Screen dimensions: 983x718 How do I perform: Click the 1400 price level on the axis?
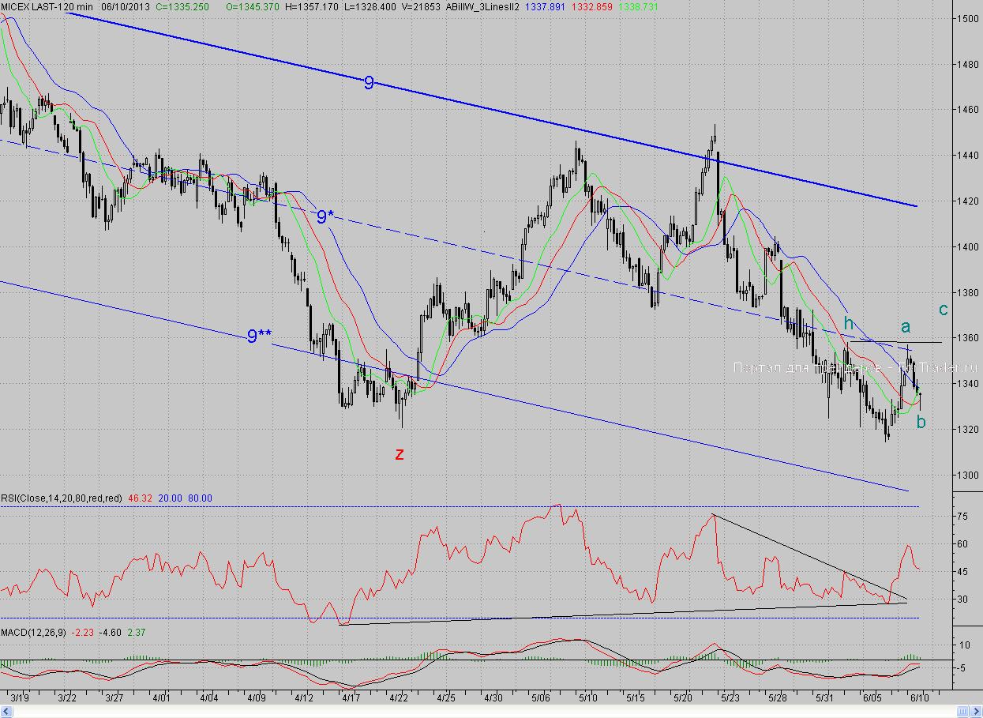(x=966, y=247)
